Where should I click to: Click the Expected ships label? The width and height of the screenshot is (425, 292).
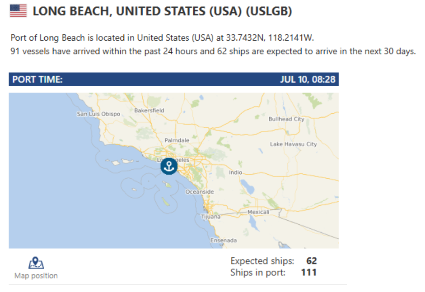tap(262, 261)
